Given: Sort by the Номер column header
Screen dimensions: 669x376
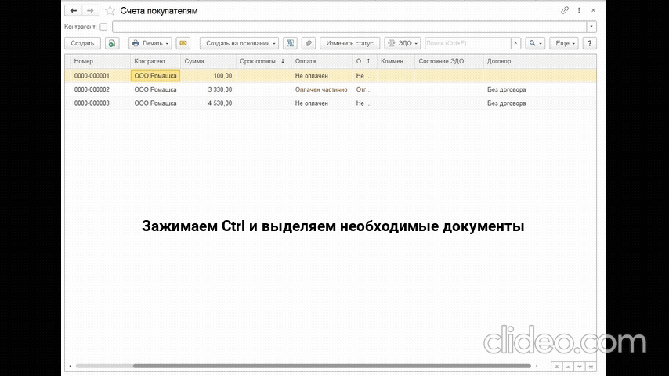Looking at the screenshot, I should coord(101,61).
